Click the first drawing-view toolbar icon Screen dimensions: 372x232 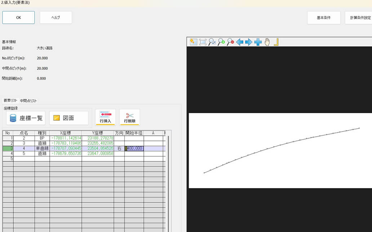[194, 42]
